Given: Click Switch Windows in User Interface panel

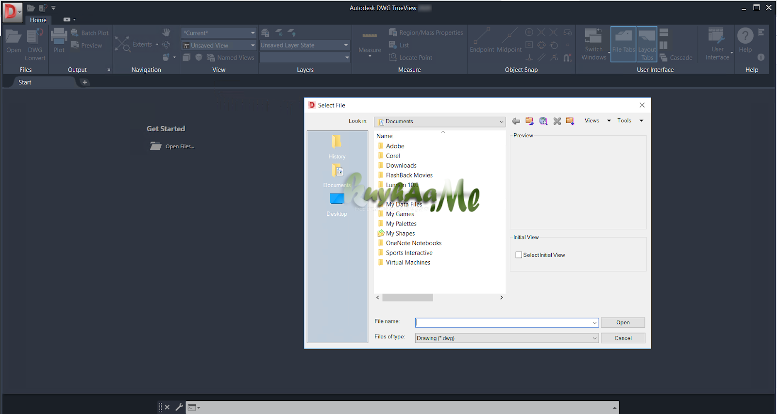Looking at the screenshot, I should 594,45.
